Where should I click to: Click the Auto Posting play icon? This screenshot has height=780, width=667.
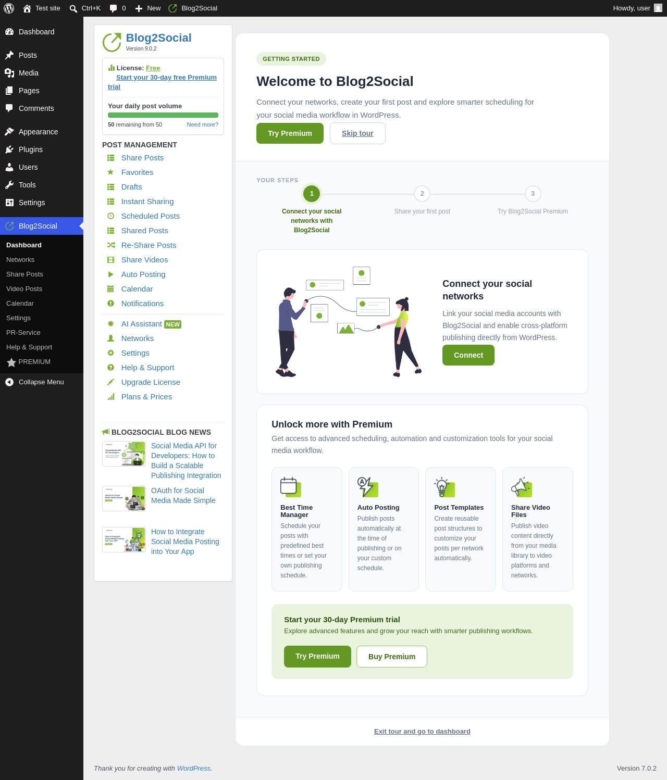click(x=110, y=274)
